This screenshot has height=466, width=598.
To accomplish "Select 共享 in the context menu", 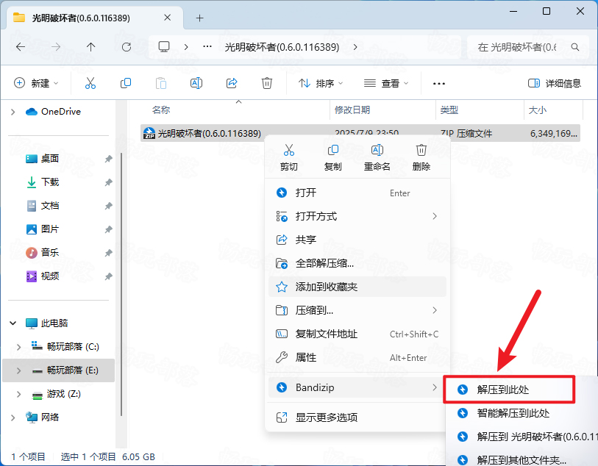I will point(357,240).
